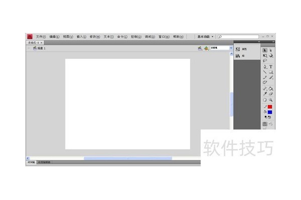Close the 未命名-1 document tab
301x200 pixels.
[41, 42]
